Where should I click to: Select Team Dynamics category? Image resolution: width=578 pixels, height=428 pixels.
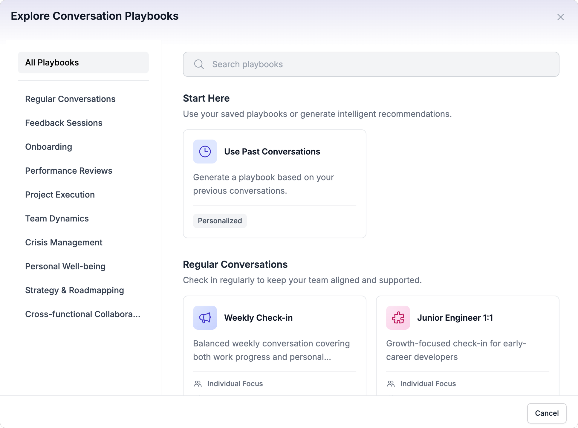pyautogui.click(x=57, y=218)
